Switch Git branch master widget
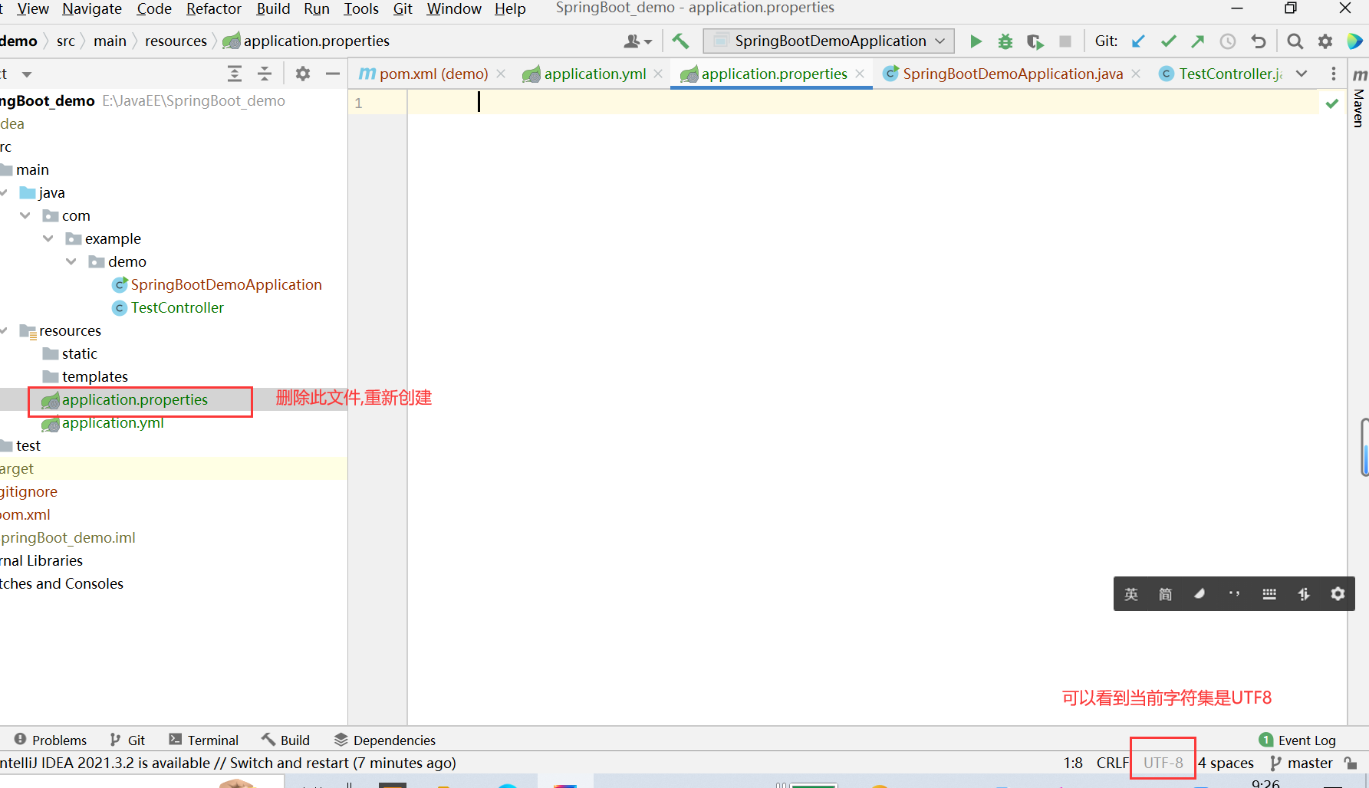 coord(1302,763)
